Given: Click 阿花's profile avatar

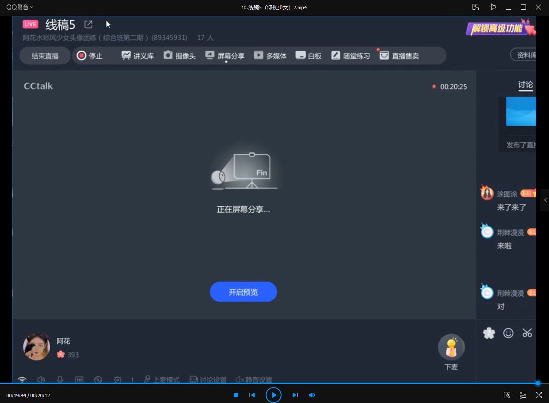Looking at the screenshot, I should (x=36, y=346).
